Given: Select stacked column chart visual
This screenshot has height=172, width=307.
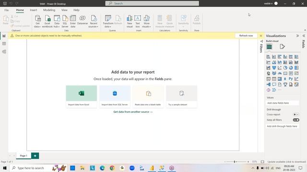Looking at the screenshot, I should [x=274, y=57].
